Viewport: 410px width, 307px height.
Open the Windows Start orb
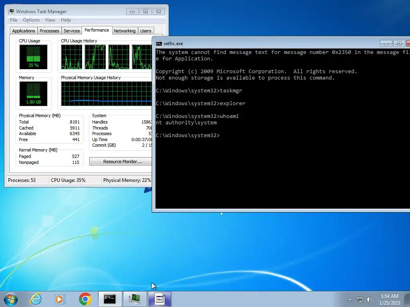point(11,299)
